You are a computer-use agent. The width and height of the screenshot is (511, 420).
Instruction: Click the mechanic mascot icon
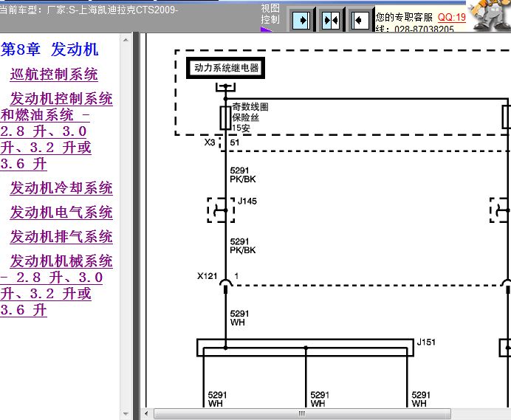(490, 16)
